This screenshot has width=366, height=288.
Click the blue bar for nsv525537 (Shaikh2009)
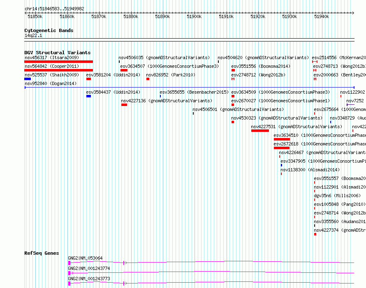(28, 79)
